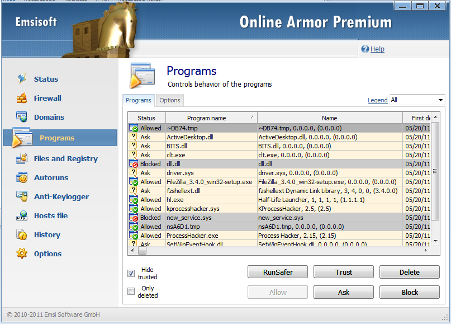The image size is (451, 324).
Task: Click the Autoruns power icon
Action: point(22,177)
